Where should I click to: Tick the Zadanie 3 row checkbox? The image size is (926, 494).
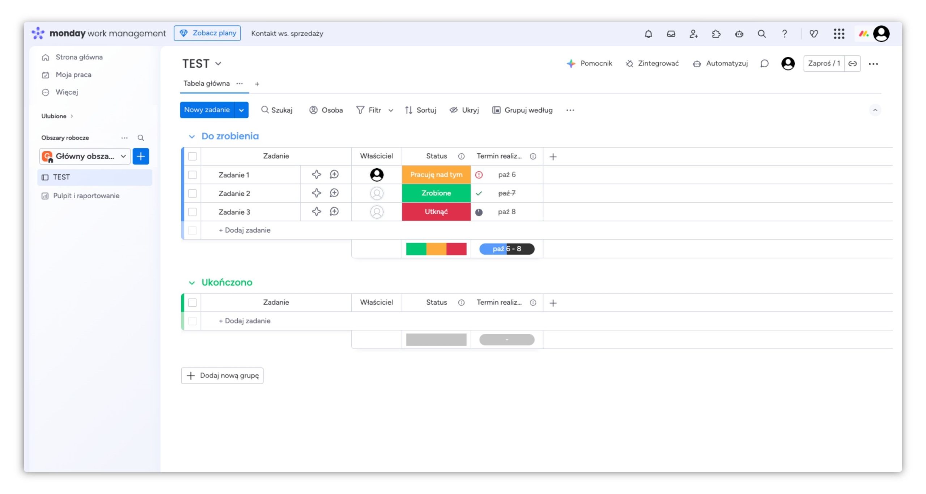pyautogui.click(x=192, y=212)
